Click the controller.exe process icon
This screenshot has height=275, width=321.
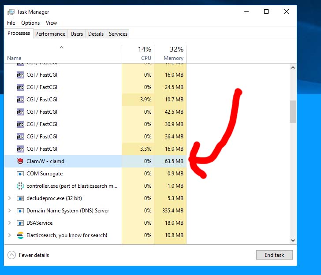click(20, 186)
